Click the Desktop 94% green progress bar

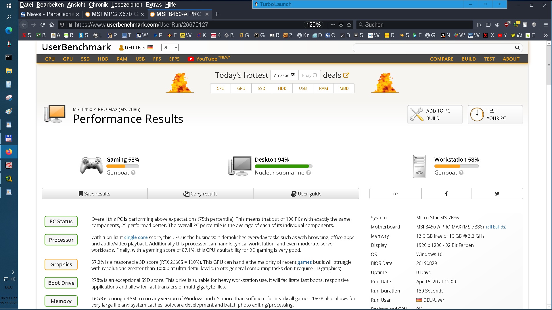tap(282, 166)
